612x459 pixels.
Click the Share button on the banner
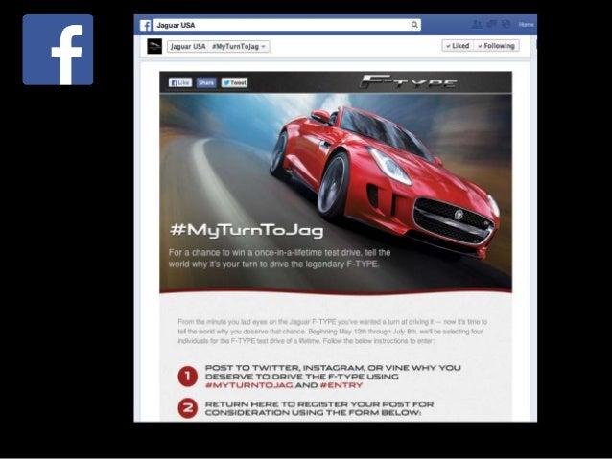point(206,82)
